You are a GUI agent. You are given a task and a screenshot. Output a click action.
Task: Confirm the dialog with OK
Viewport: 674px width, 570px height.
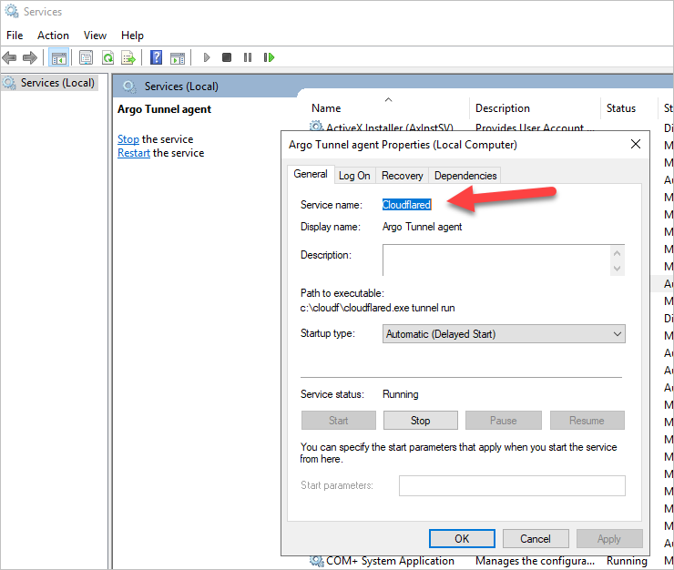click(x=462, y=539)
